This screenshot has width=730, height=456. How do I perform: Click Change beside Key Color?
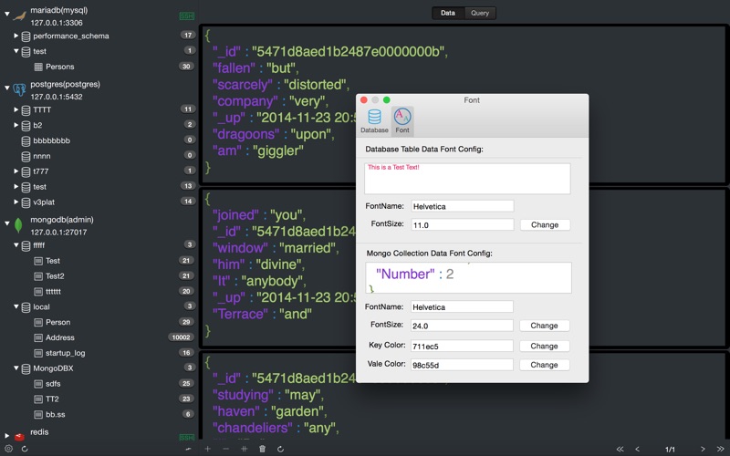coord(544,347)
